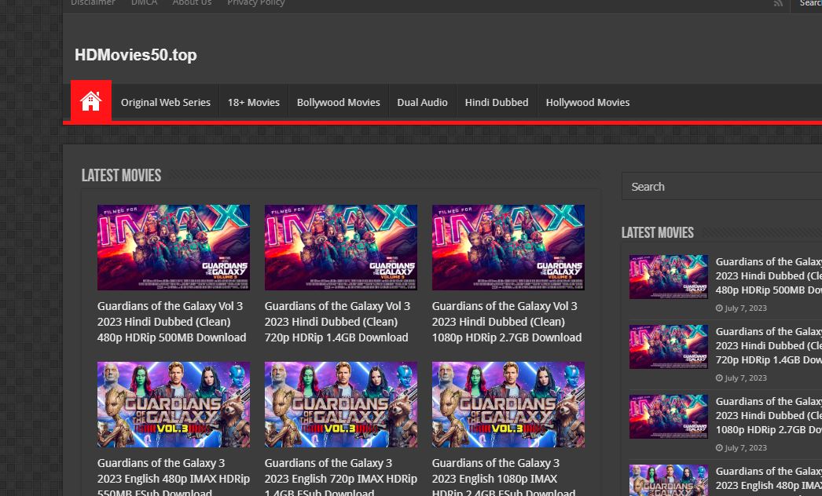The height and width of the screenshot is (496, 822).
Task: Open Original Web Series menu
Action: click(x=166, y=103)
